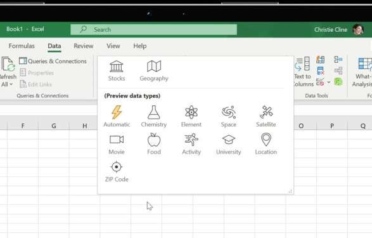Click the Remove Duplicates icon

tap(320, 70)
